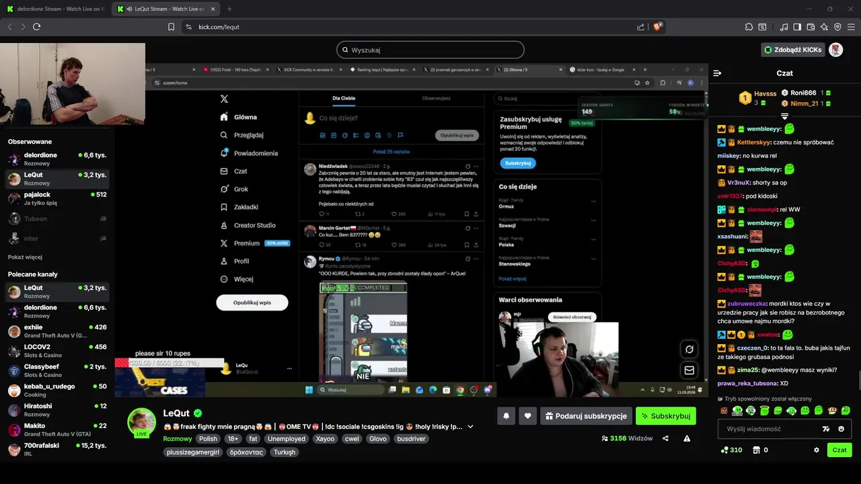Image resolution: width=861 pixels, height=484 pixels.
Task: Reload the current page
Action: [36, 27]
